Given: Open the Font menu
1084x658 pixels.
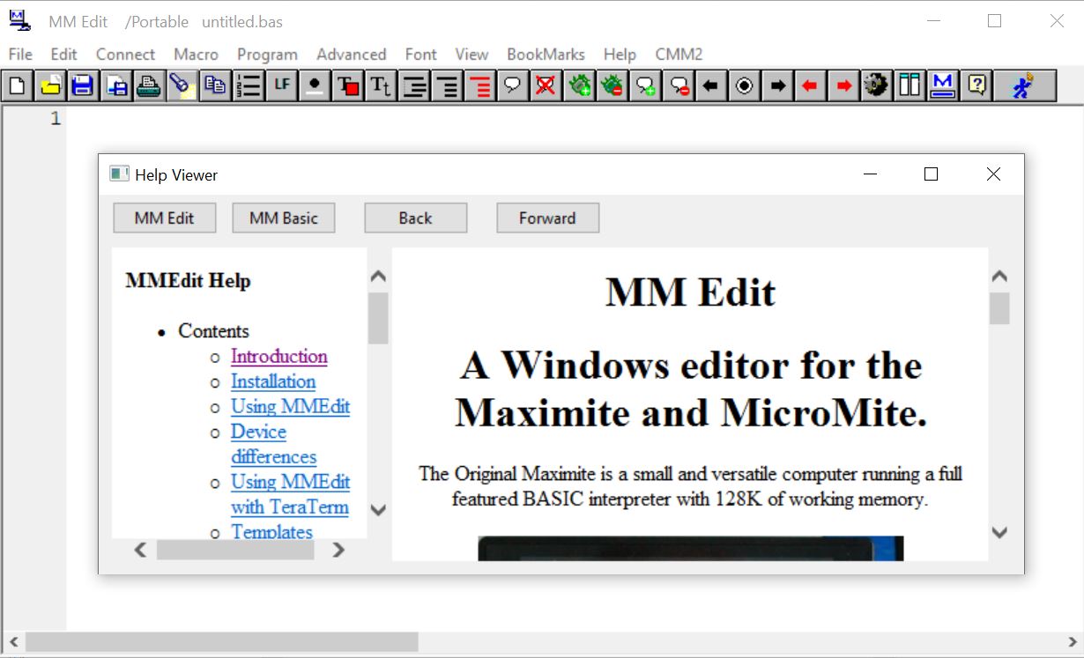Looking at the screenshot, I should click(420, 55).
